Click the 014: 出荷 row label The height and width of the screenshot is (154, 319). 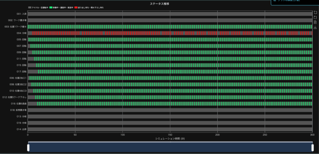(x=21, y=129)
